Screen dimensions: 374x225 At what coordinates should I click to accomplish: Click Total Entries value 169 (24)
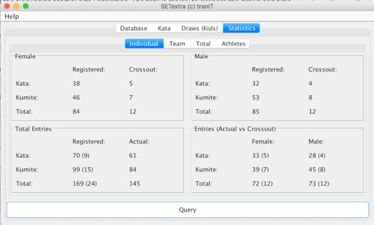85,184
